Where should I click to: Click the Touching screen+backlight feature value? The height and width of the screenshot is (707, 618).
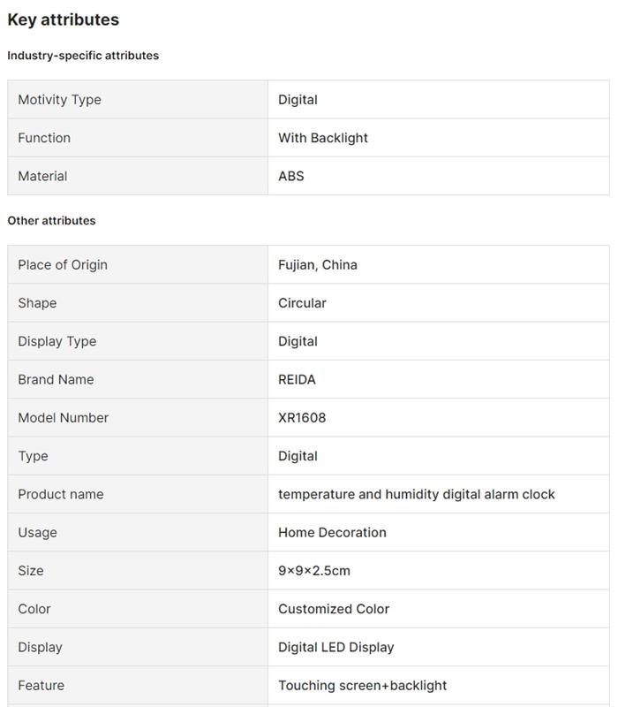pyautogui.click(x=363, y=686)
